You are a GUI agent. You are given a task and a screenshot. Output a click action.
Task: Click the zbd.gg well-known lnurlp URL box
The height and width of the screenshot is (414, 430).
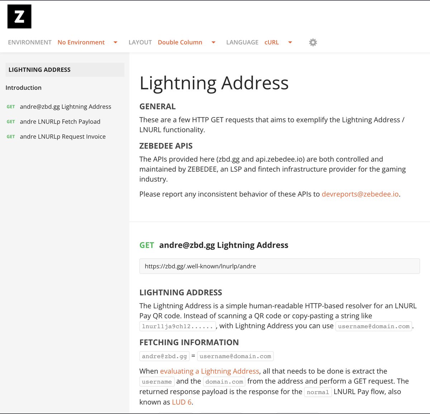[x=279, y=266]
